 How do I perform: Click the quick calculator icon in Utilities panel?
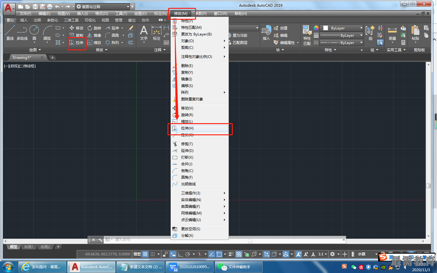point(403,42)
